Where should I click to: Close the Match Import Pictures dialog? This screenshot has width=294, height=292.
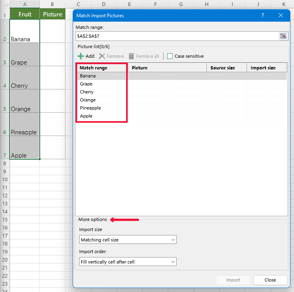pyautogui.click(x=280, y=15)
